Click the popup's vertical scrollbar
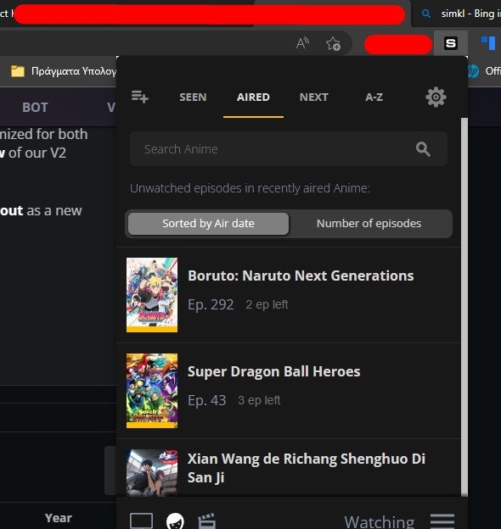 point(464,307)
